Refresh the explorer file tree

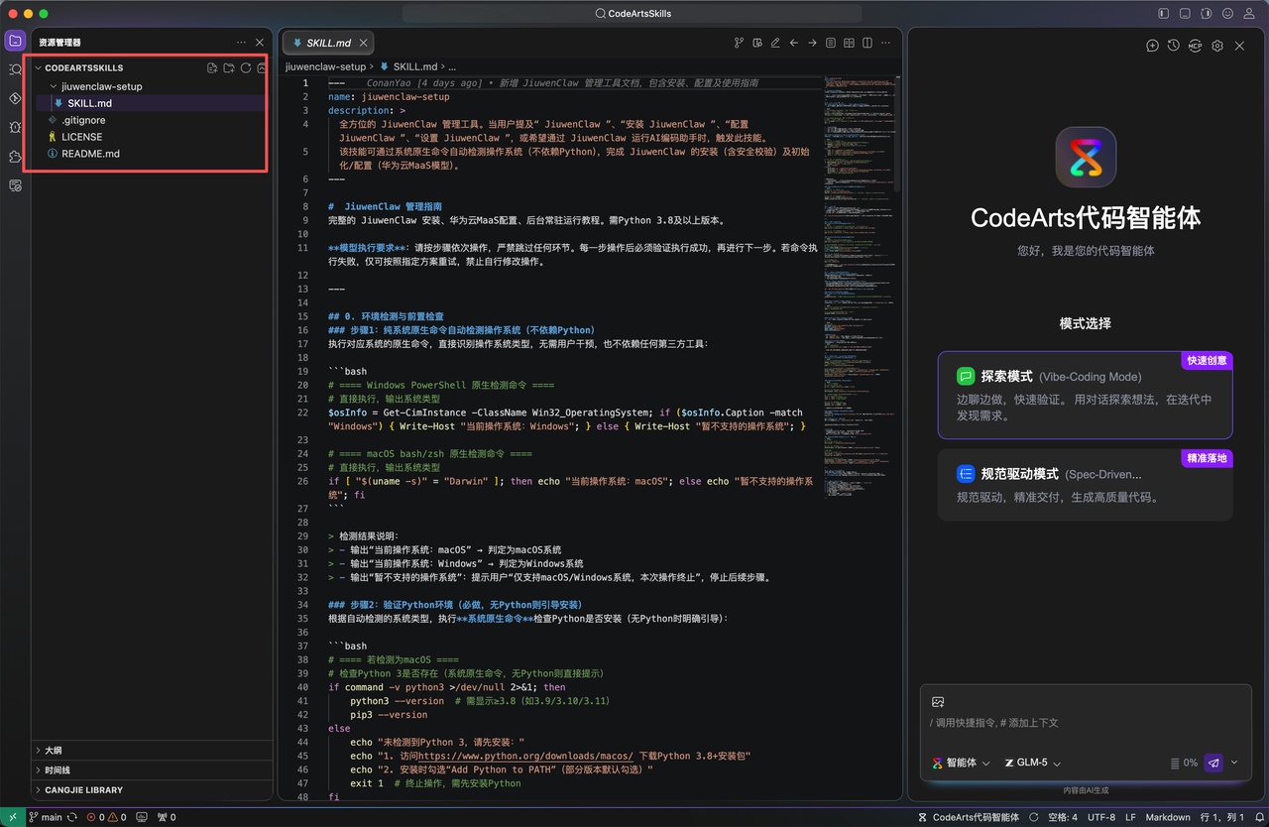point(245,68)
